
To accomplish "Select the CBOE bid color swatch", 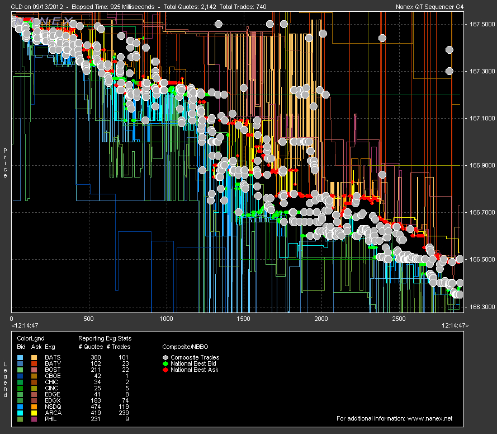I will pos(20,376).
